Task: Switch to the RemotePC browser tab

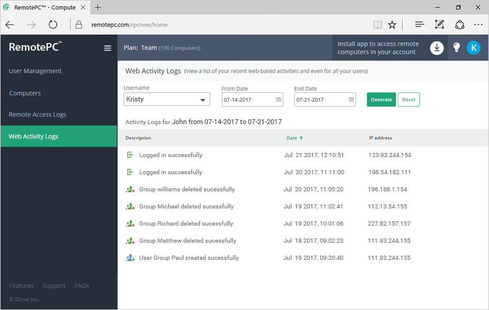Action: click(x=45, y=7)
